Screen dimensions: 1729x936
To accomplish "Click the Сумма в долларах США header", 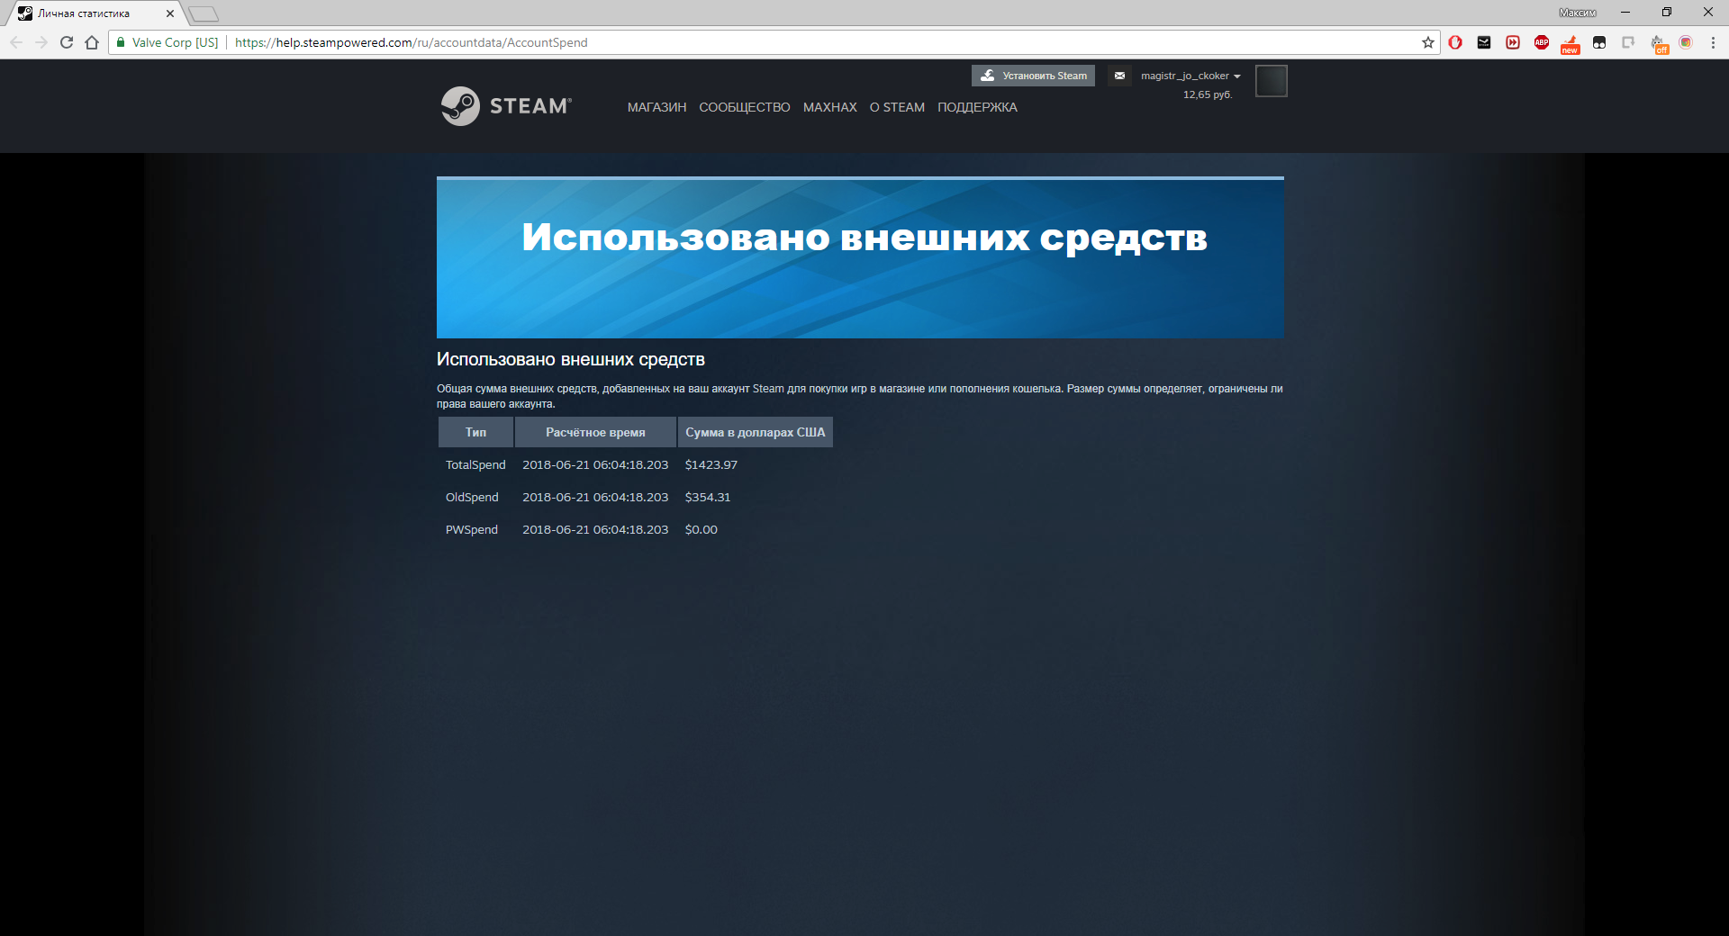I will [x=755, y=432].
